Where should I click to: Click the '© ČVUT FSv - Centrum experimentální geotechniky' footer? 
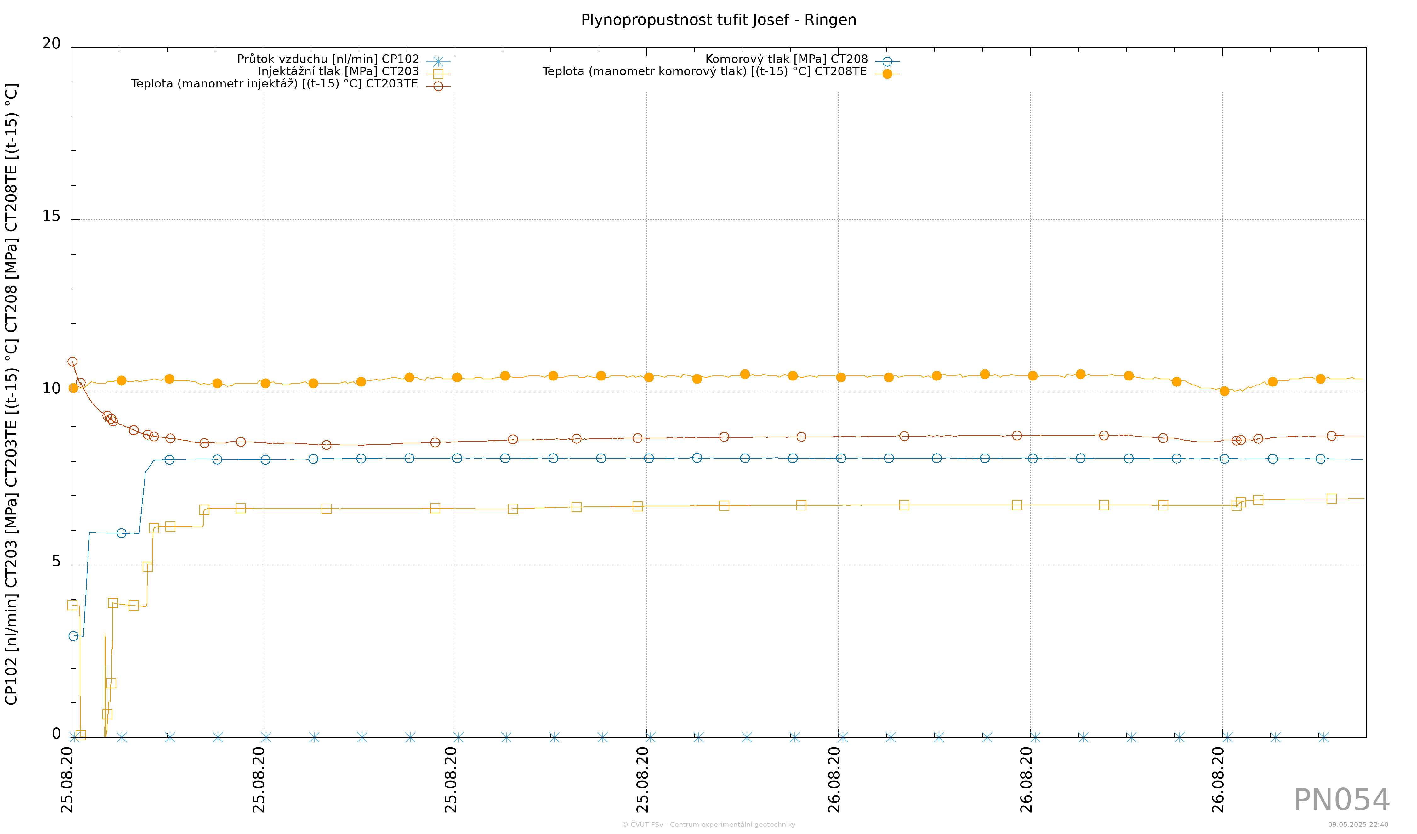[708, 825]
